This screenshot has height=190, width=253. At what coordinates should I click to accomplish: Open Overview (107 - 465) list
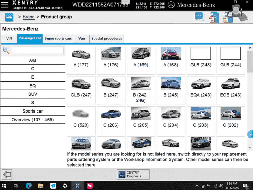pos(33,120)
